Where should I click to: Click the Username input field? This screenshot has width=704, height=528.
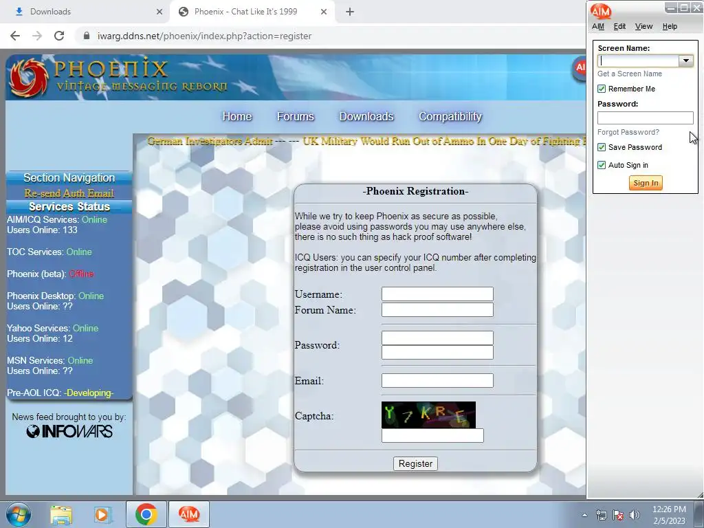click(x=437, y=294)
